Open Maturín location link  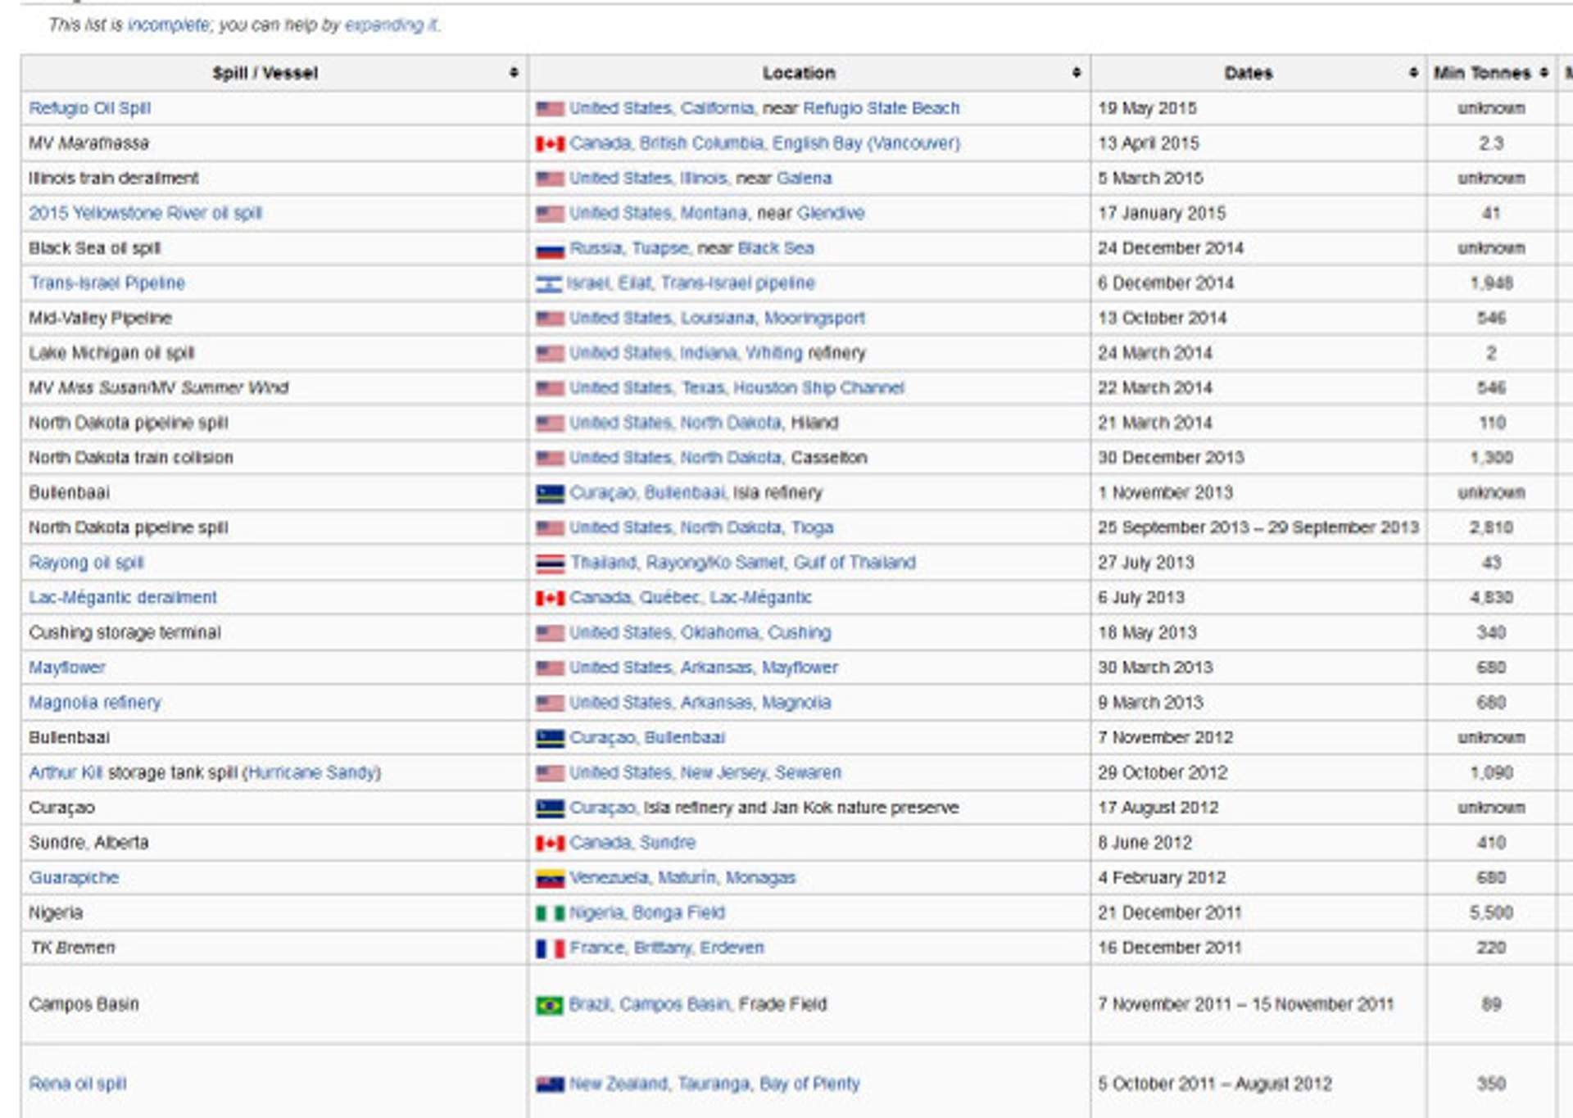(x=687, y=878)
